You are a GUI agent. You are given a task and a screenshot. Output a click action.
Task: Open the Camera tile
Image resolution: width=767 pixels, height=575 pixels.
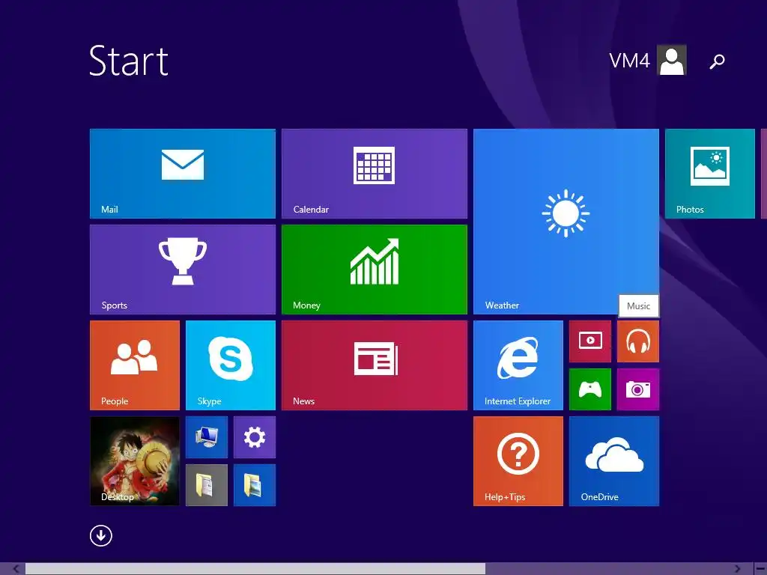[638, 389]
